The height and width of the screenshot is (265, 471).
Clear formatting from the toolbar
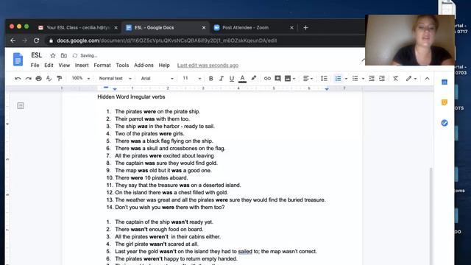tap(396, 79)
